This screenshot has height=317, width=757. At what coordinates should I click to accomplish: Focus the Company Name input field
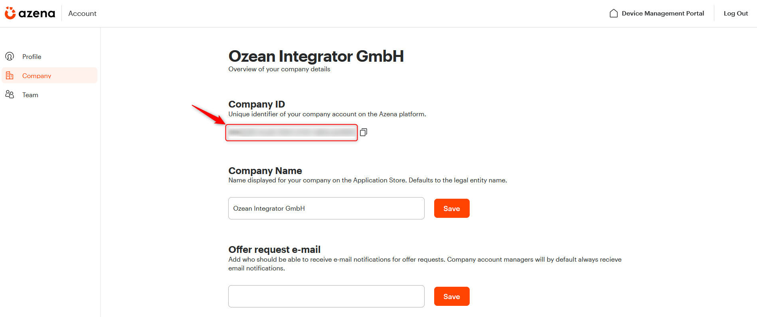pos(326,208)
